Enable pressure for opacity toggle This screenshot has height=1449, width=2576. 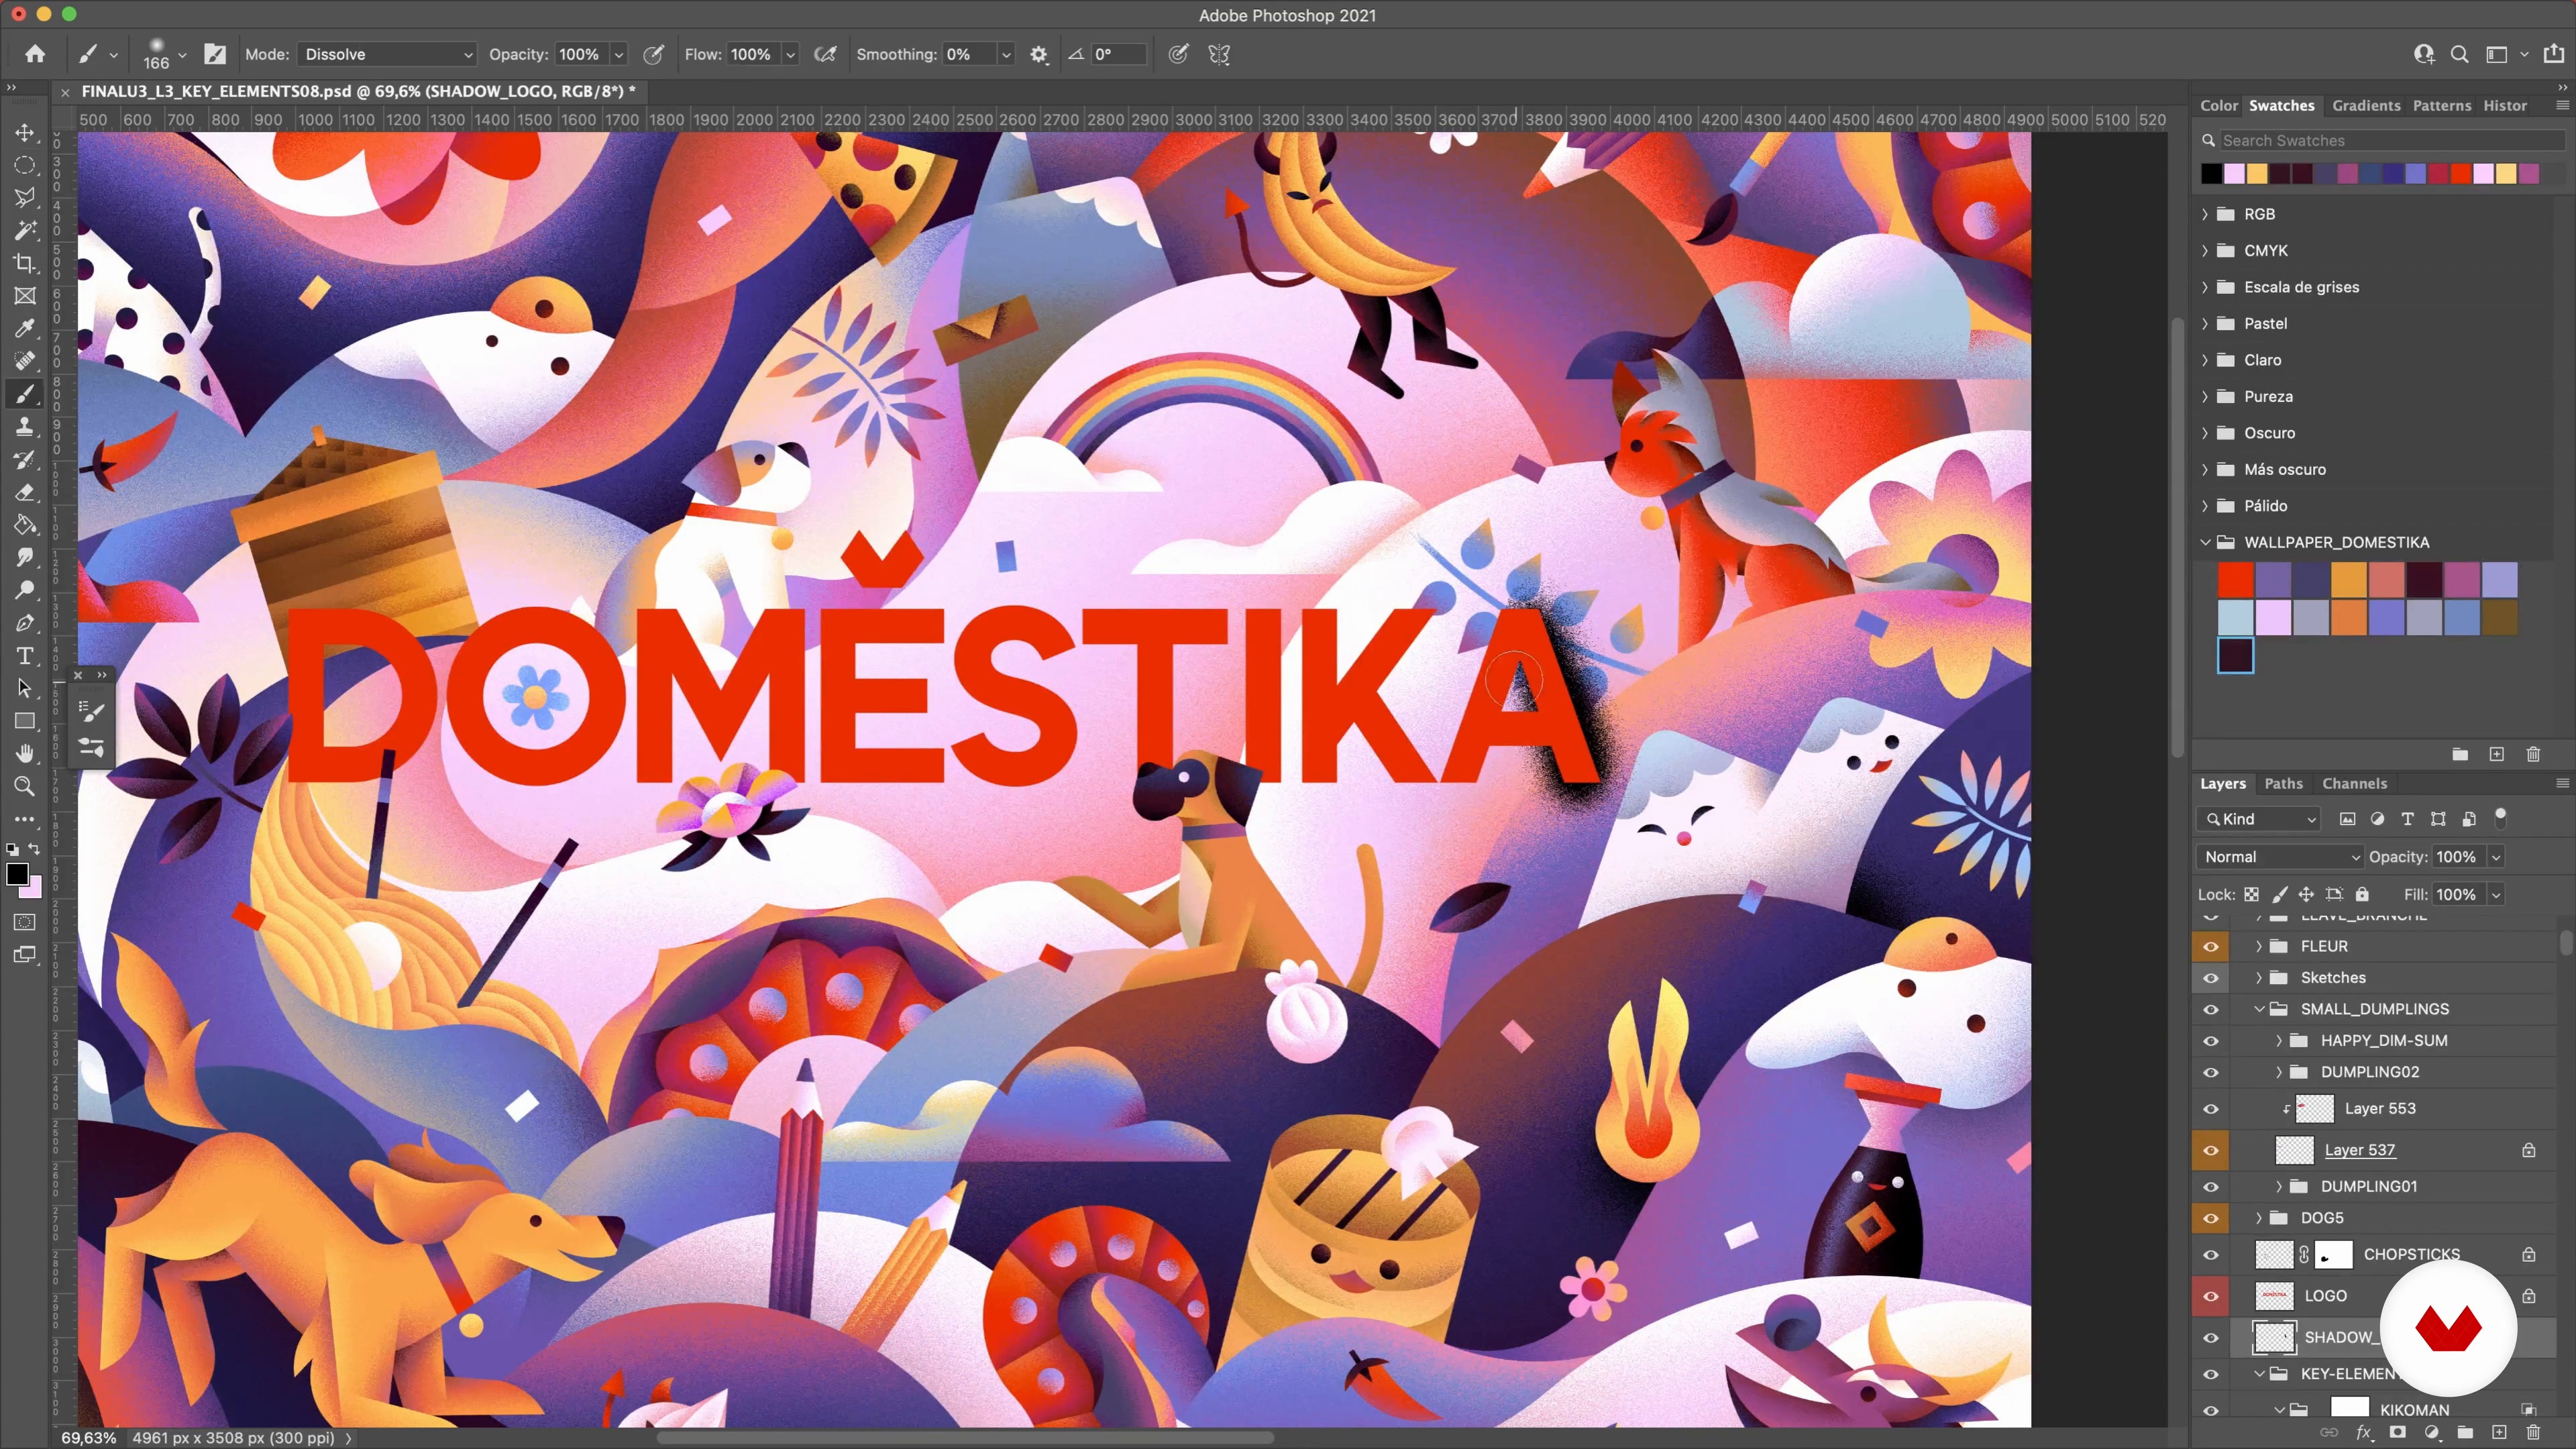(653, 54)
